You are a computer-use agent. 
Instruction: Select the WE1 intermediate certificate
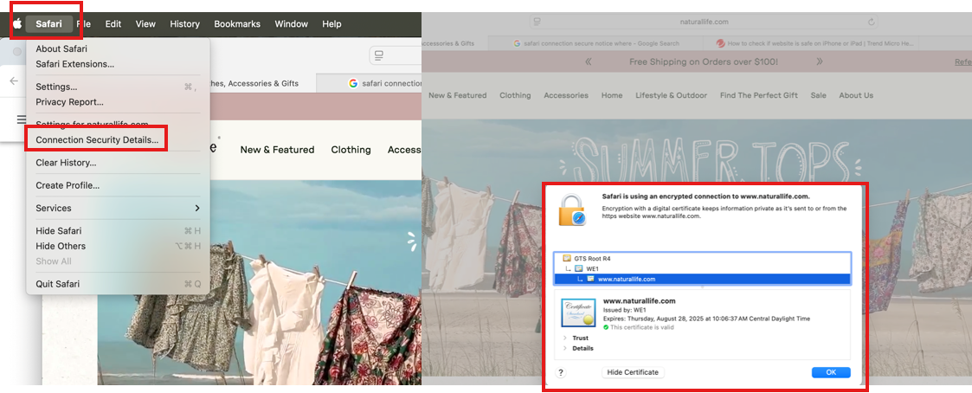click(x=592, y=268)
